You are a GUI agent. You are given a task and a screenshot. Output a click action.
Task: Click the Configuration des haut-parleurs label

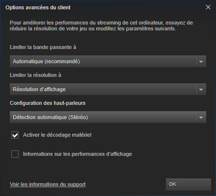point(48,103)
